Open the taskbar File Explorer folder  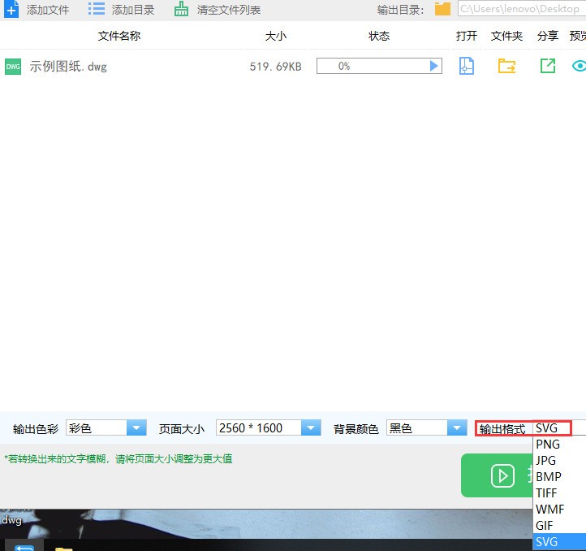pos(64,549)
